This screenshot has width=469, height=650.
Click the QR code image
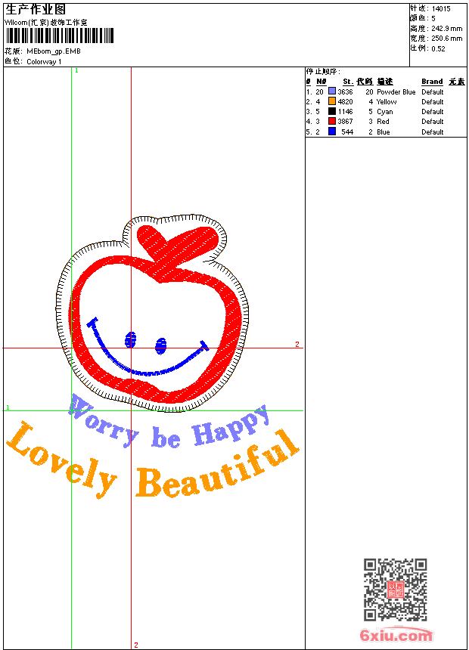point(395,590)
